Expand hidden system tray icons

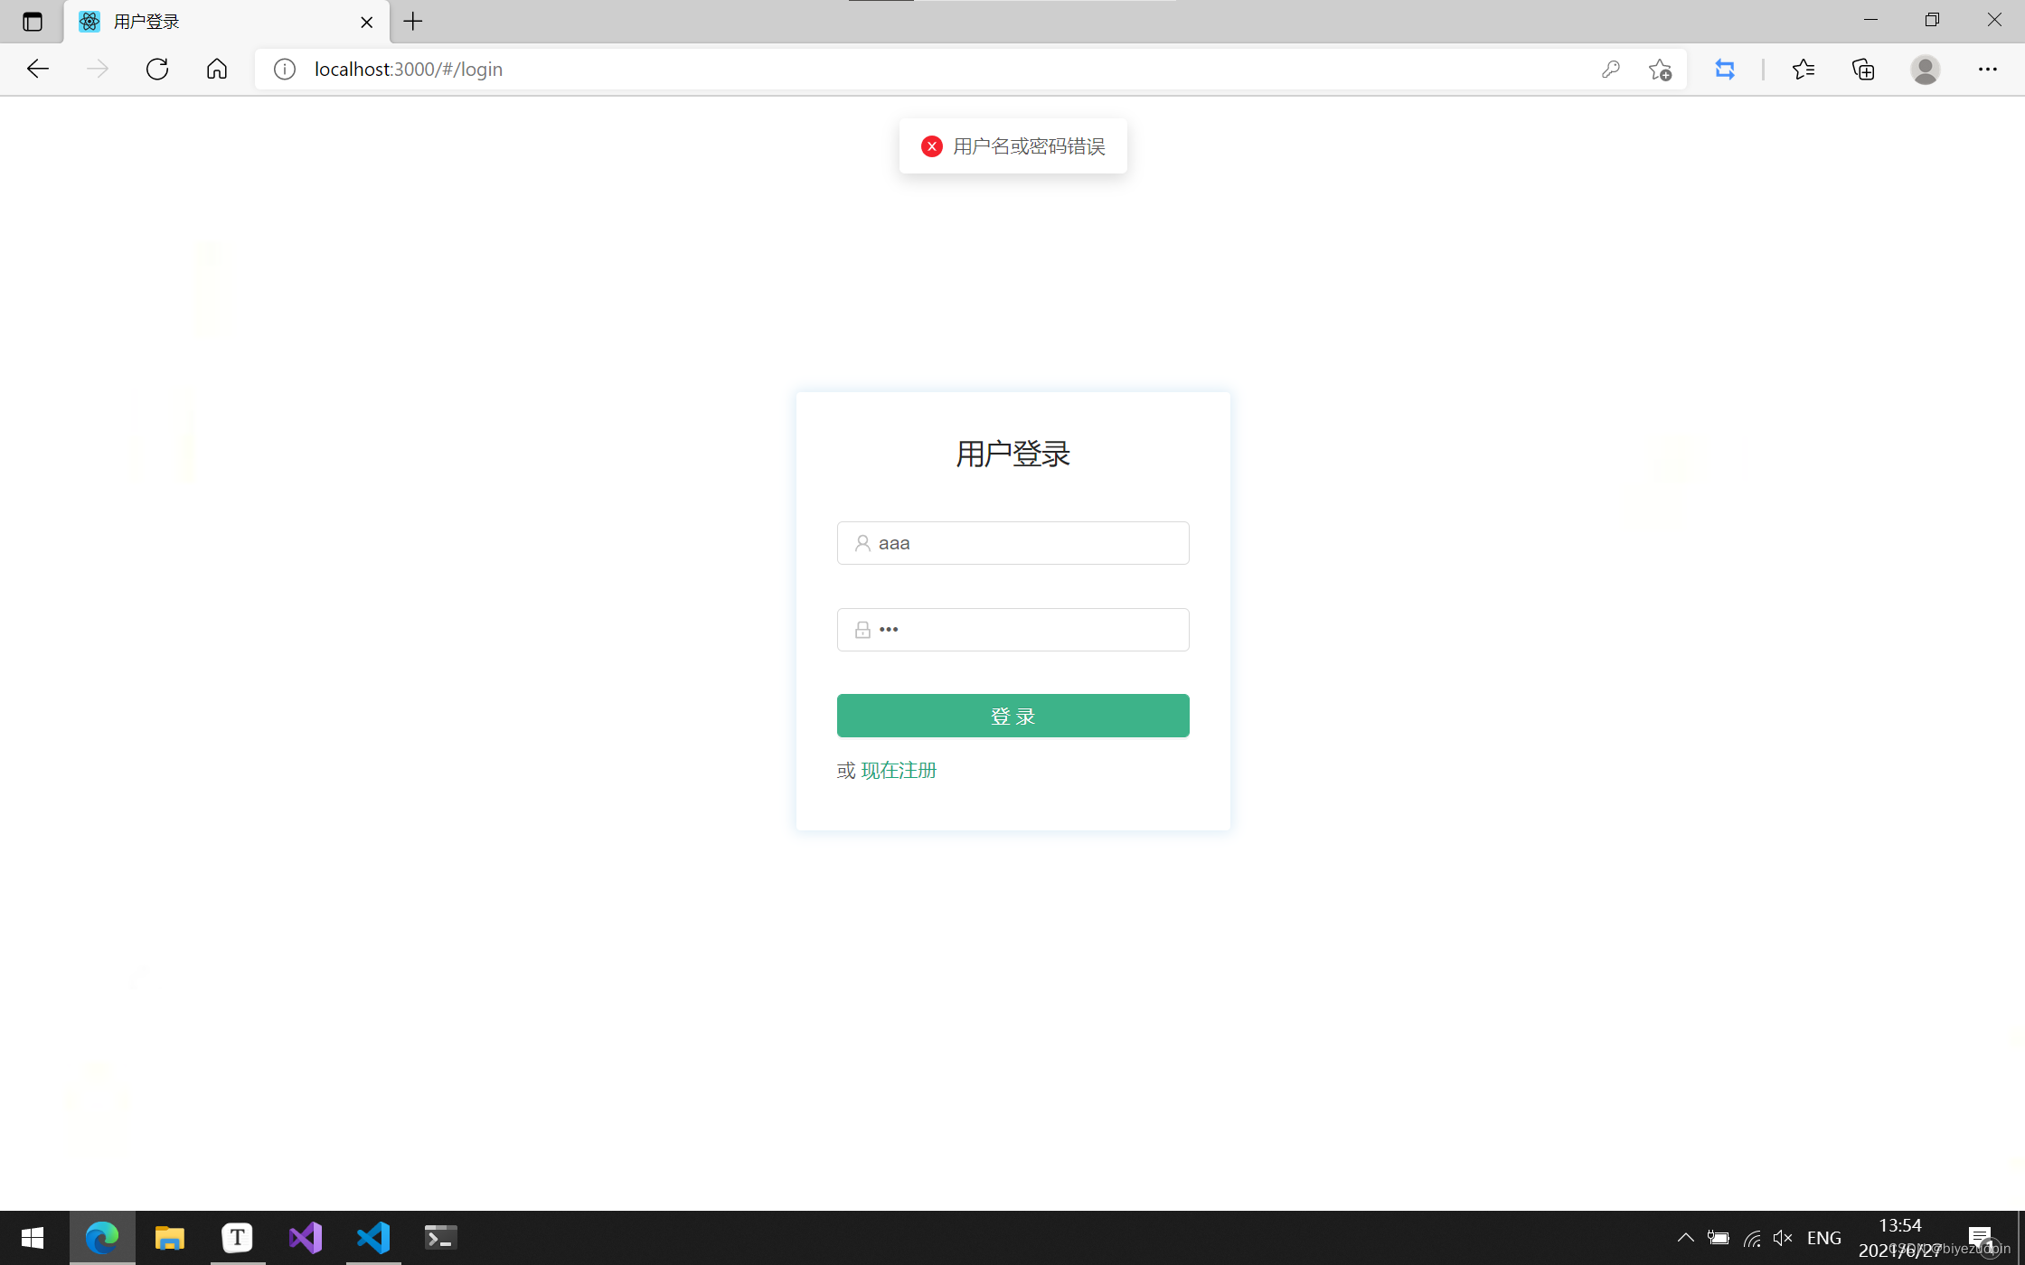[x=1686, y=1237]
